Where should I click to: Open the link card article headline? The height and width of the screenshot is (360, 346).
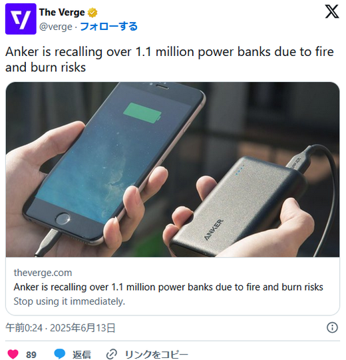point(168,287)
